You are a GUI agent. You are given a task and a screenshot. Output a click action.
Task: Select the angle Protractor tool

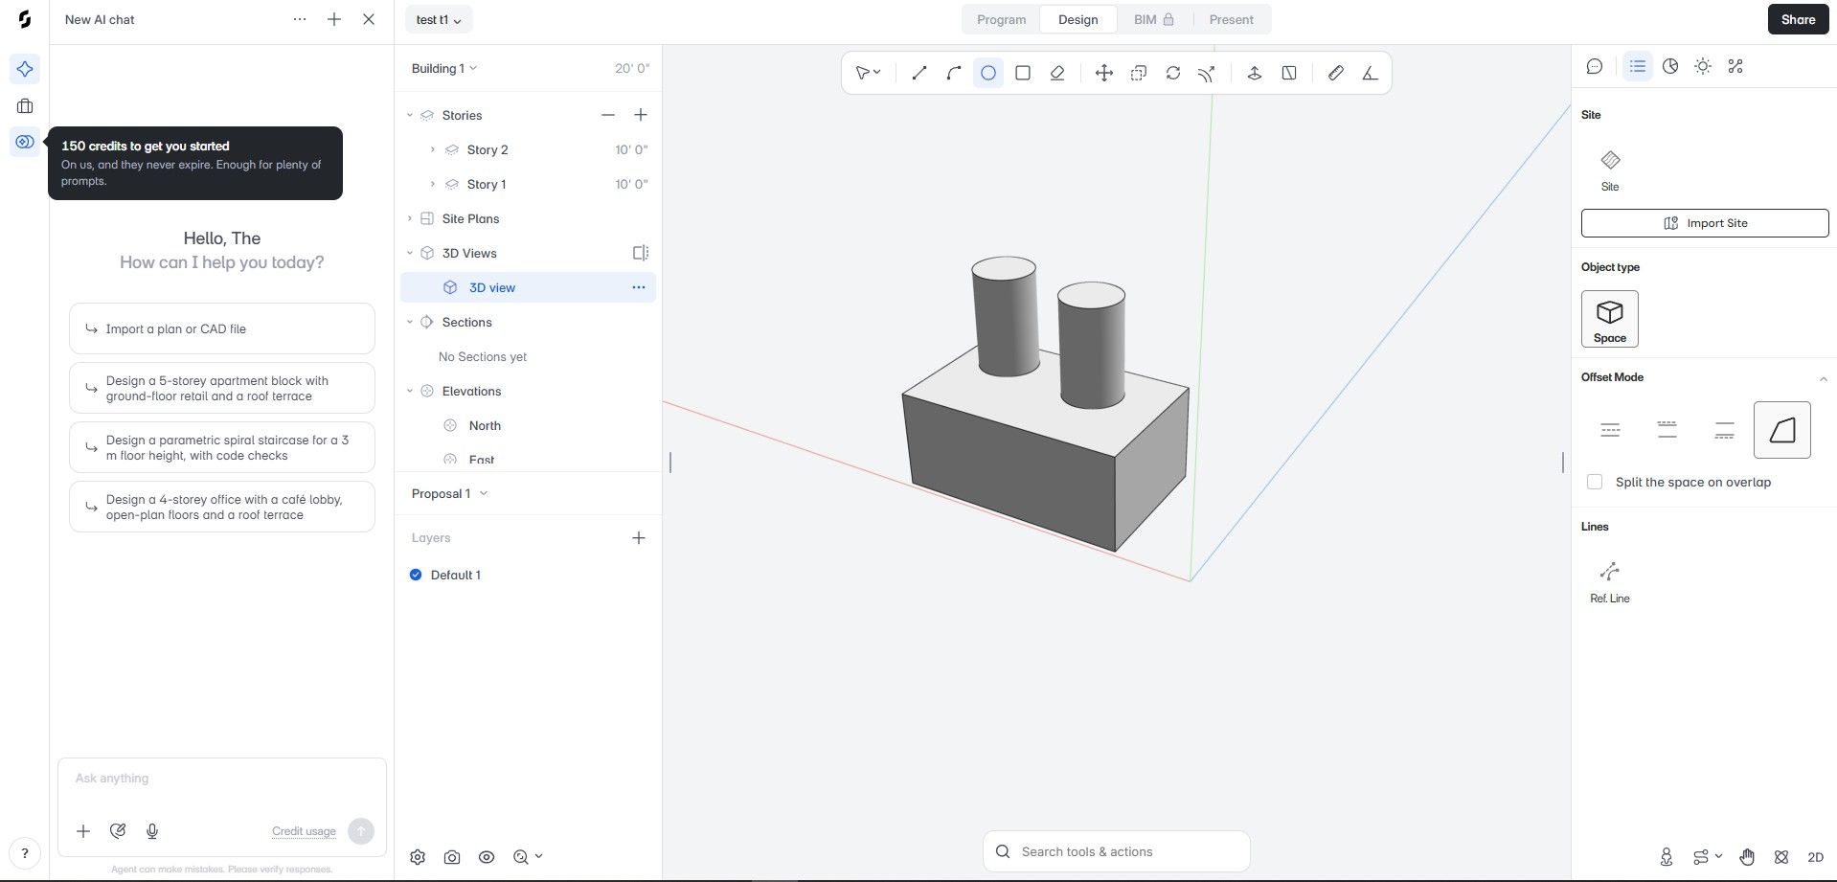[x=1370, y=73]
